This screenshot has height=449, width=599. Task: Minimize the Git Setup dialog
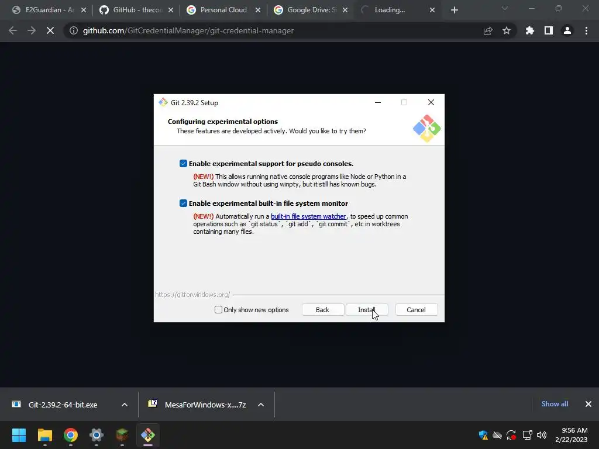tap(378, 102)
